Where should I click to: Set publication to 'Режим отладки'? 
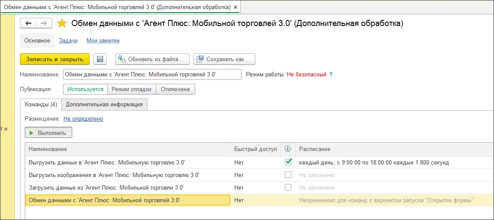pos(132,89)
